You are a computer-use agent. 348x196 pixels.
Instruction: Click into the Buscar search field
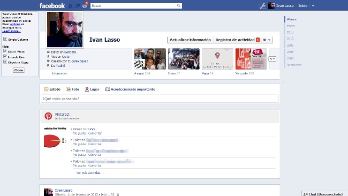click(x=134, y=5)
